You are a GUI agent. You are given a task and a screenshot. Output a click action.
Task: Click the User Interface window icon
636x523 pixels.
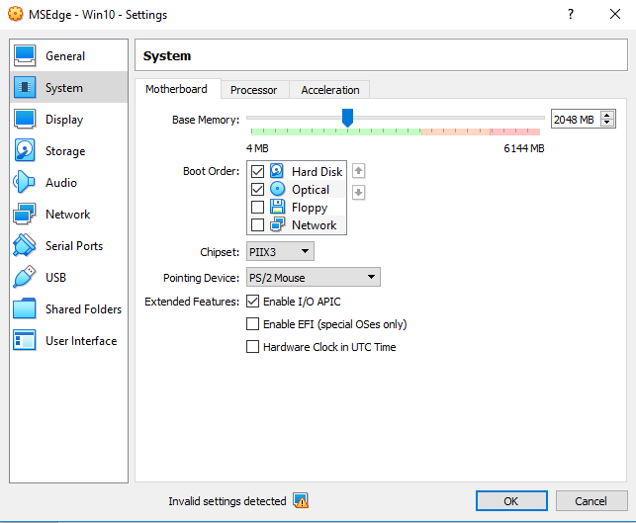[25, 340]
